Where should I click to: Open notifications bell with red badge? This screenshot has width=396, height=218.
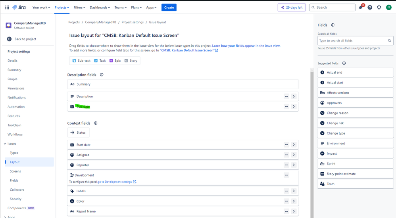361,7
